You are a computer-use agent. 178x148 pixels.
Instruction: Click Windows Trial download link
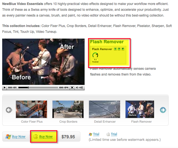coord(96,134)
